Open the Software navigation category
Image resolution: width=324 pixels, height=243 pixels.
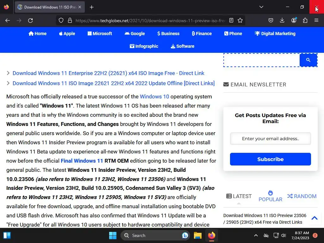[x=183, y=46]
